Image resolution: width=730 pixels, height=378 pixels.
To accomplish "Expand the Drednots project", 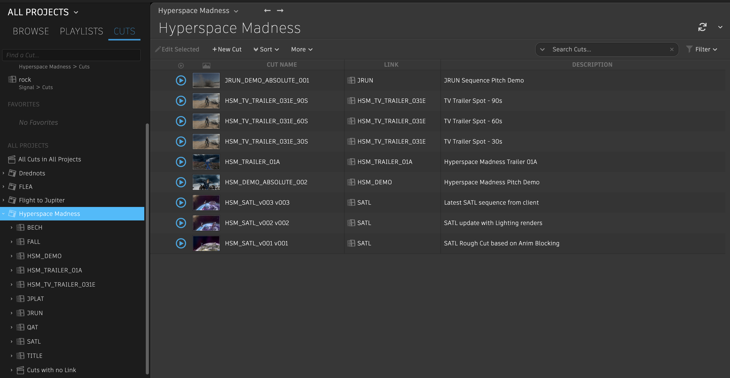I will coord(3,173).
